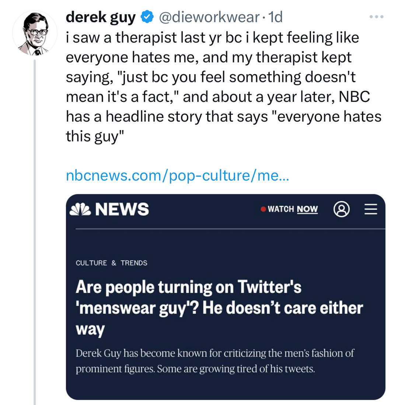The height and width of the screenshot is (405, 398).
Task: Select the CULTURE & TRENDS section label
Action: pyautogui.click(x=111, y=263)
